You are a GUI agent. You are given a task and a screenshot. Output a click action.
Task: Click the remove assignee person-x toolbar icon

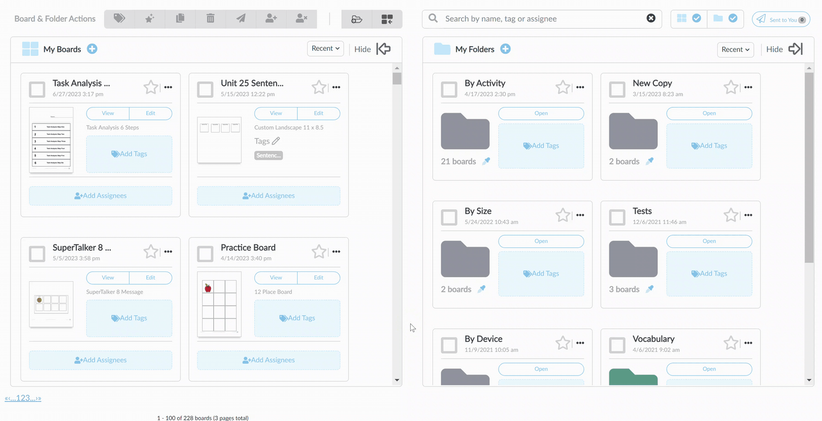302,19
